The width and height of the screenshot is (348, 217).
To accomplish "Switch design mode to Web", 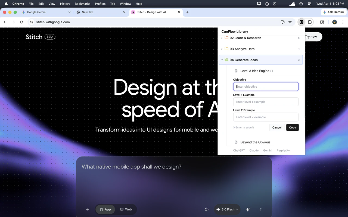I will click(126, 209).
